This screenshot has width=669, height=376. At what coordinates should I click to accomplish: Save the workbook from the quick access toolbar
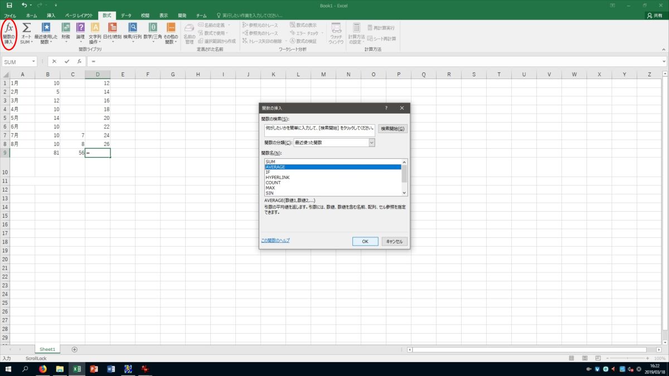coord(9,5)
